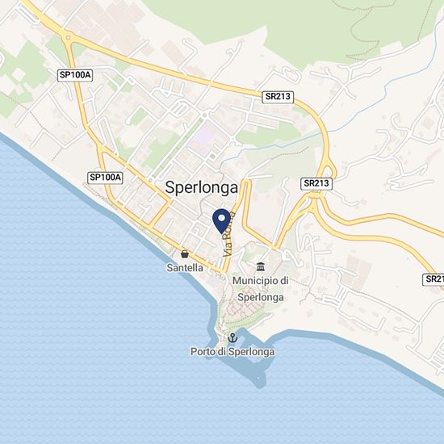Open the Municipio town hall building icon
This screenshot has width=444, height=444.
pyautogui.click(x=261, y=266)
